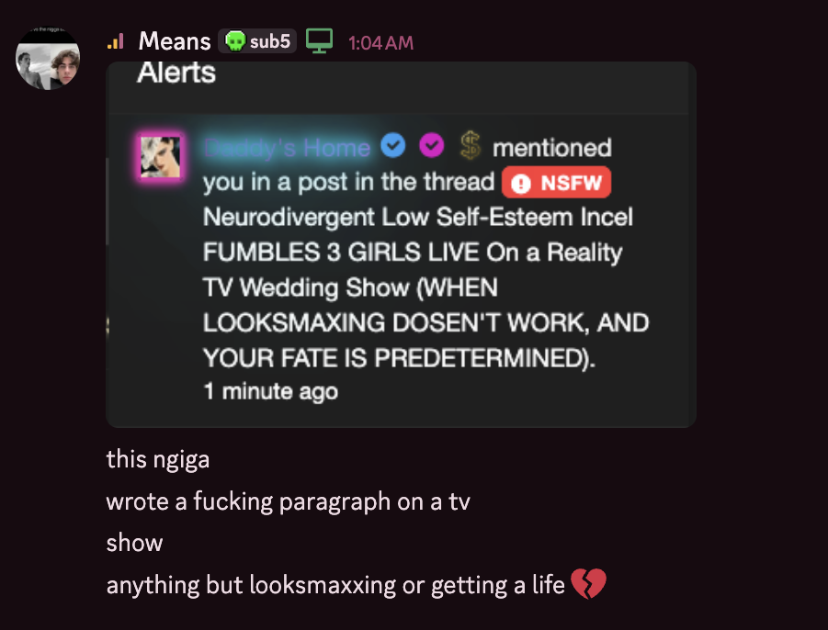Click the exclamation icon inside NSFW label
Viewport: 828px width, 630px height.
click(521, 184)
